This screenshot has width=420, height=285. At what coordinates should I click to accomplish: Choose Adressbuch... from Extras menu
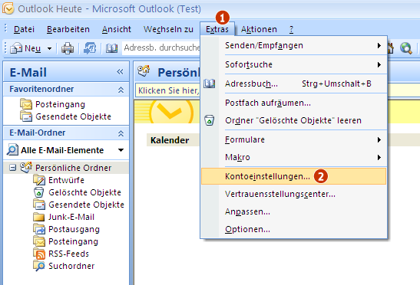[294, 84]
